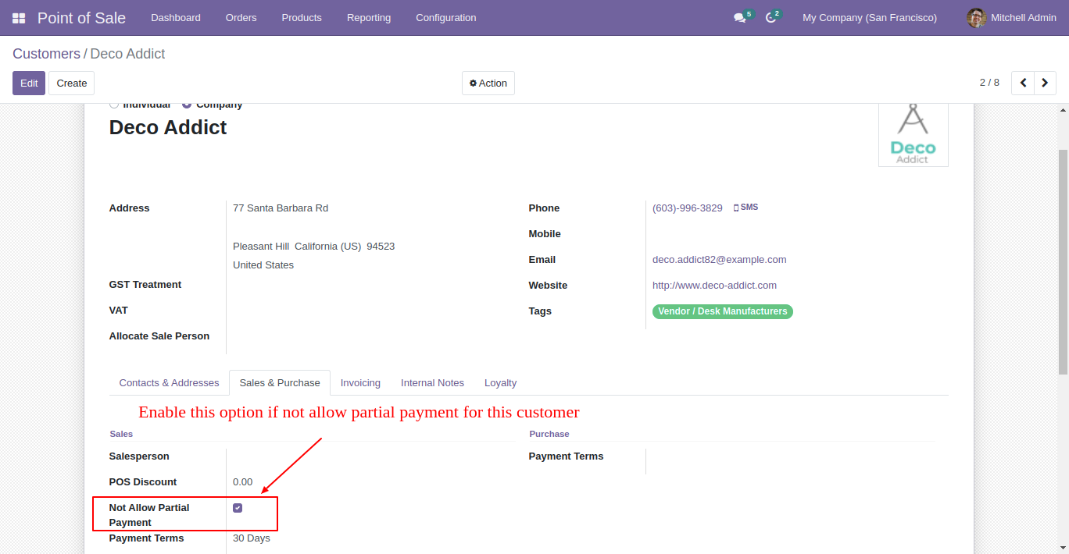Open the Orders menu
Screen dimensions: 1069x554
241,18
